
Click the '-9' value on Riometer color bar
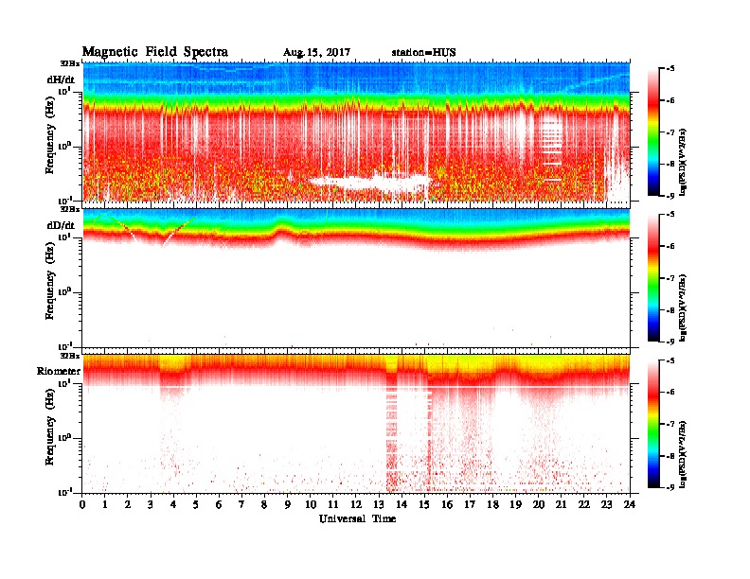click(670, 487)
